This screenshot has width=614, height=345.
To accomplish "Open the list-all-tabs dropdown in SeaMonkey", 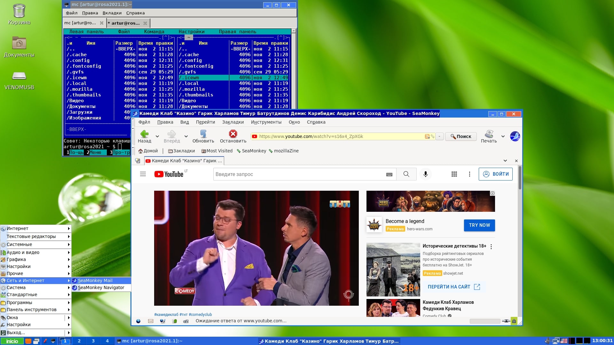I will (x=505, y=161).
